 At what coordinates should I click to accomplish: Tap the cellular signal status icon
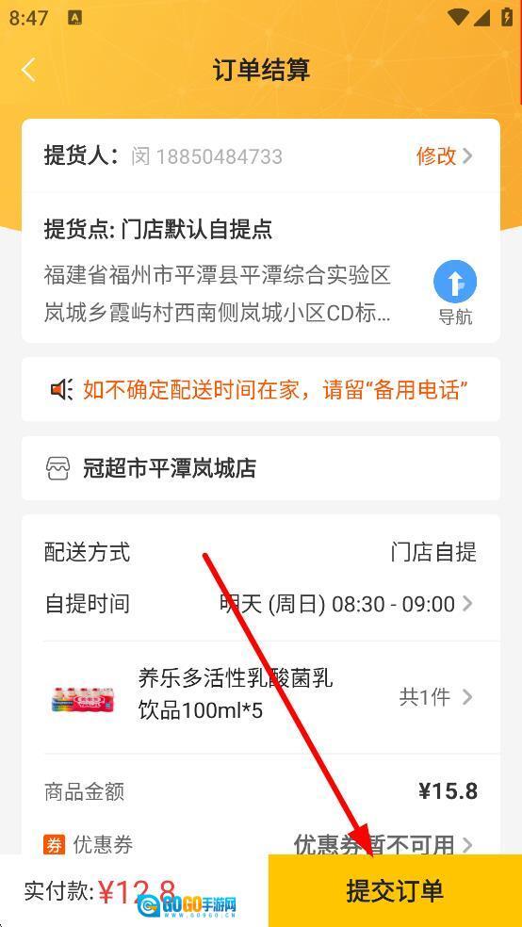pos(481,17)
